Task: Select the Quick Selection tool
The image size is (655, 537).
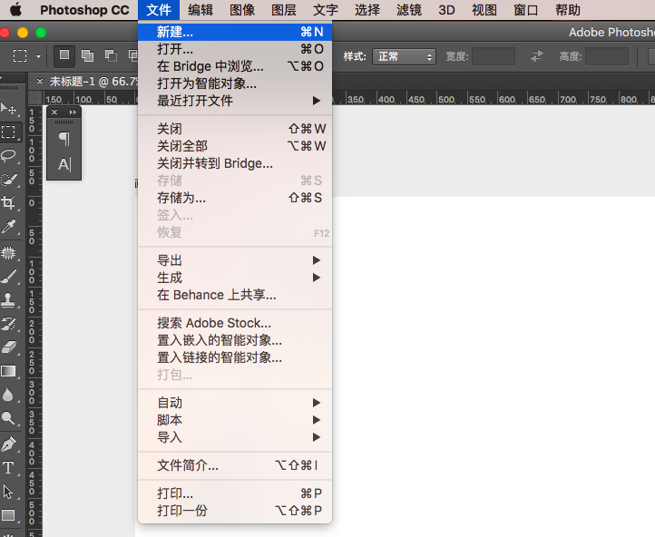Action: [8, 180]
